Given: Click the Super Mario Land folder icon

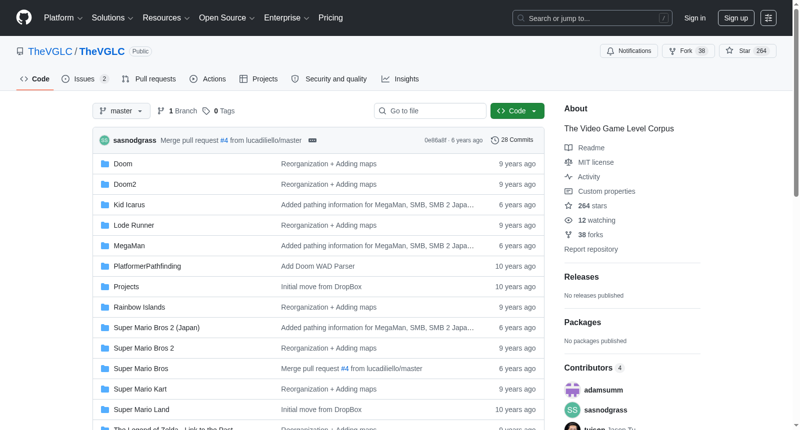Looking at the screenshot, I should tap(105, 410).
